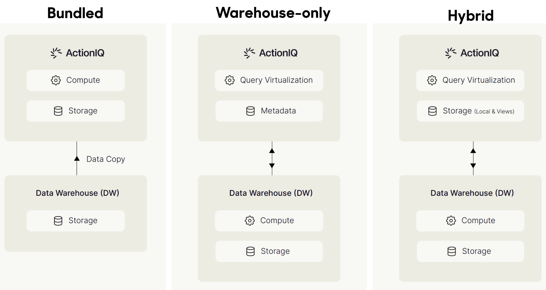546x290 pixels.
Task: Click the database icon in Bundled ActionIQ Storage
Action: point(58,111)
